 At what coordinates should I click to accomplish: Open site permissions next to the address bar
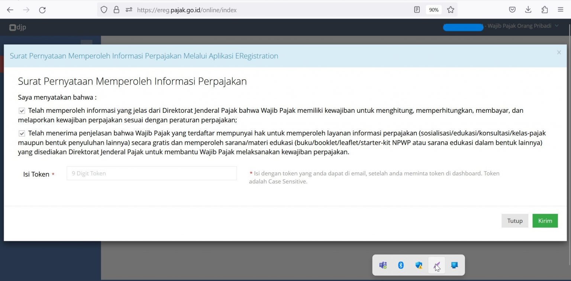pyautogui.click(x=128, y=10)
